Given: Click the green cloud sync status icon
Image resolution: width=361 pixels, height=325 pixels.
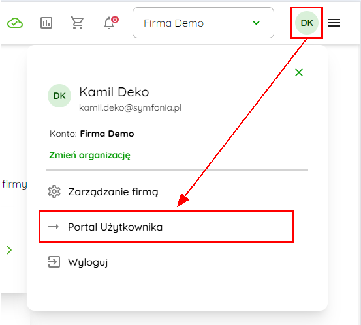Looking at the screenshot, I should (x=15, y=23).
